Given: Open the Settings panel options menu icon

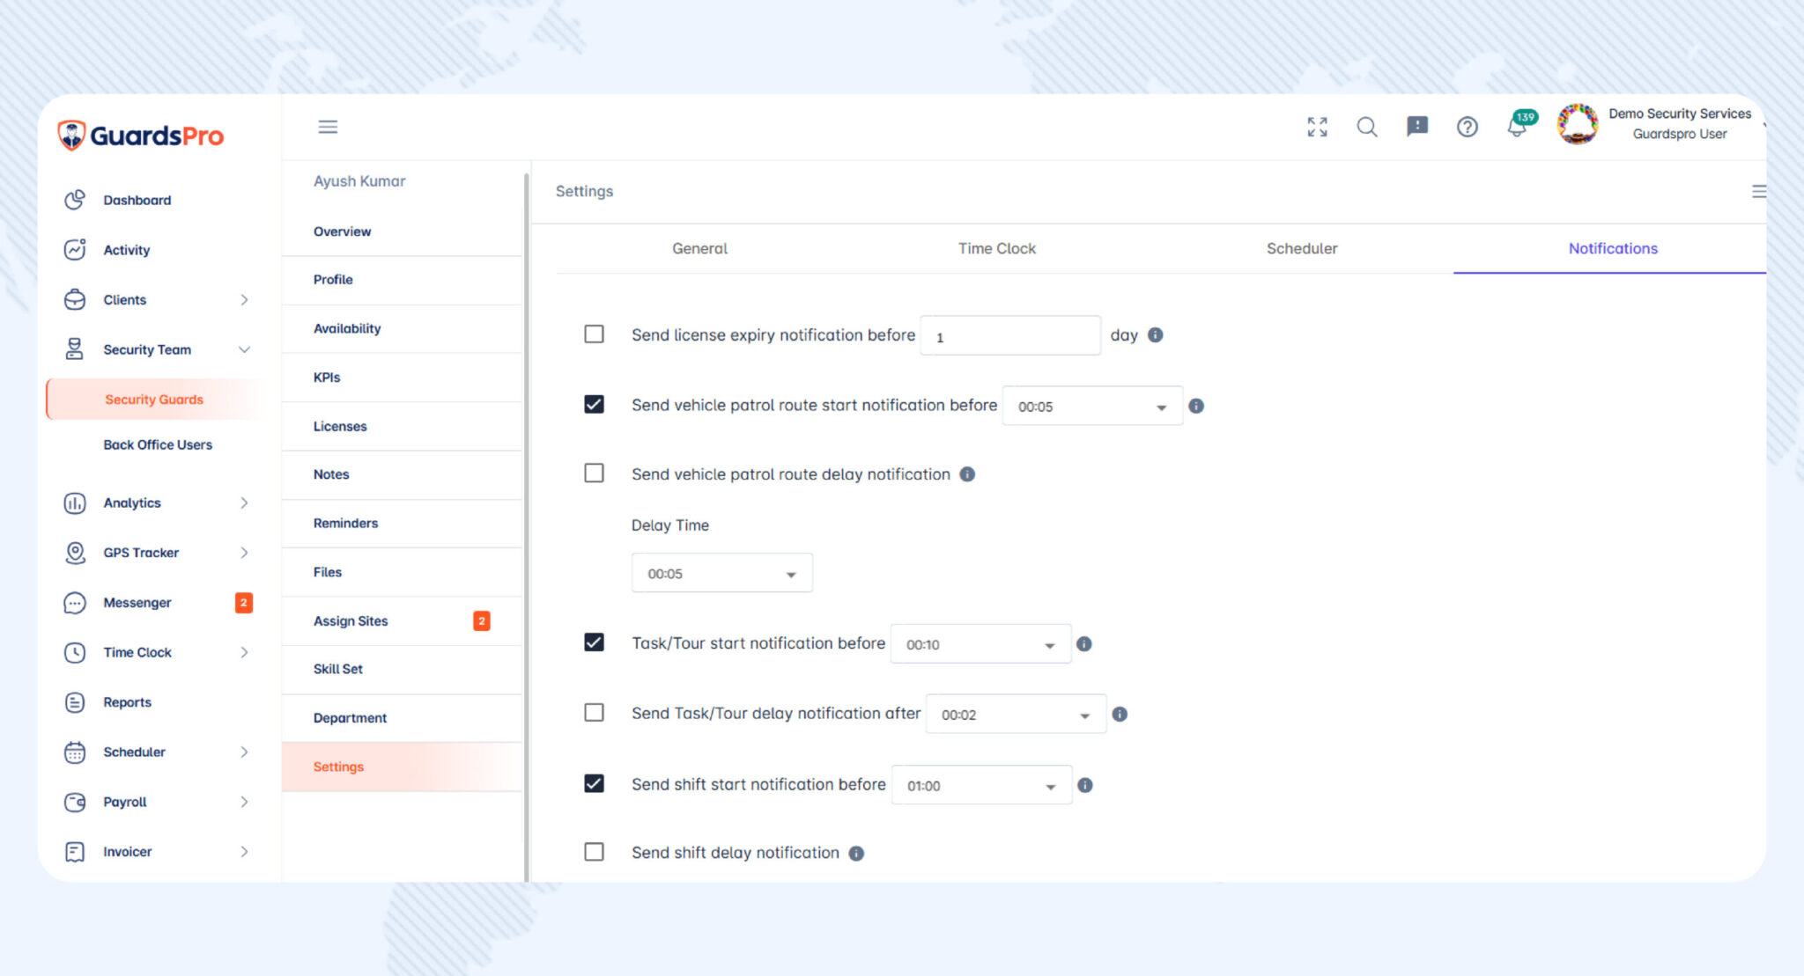Looking at the screenshot, I should pos(1757,191).
